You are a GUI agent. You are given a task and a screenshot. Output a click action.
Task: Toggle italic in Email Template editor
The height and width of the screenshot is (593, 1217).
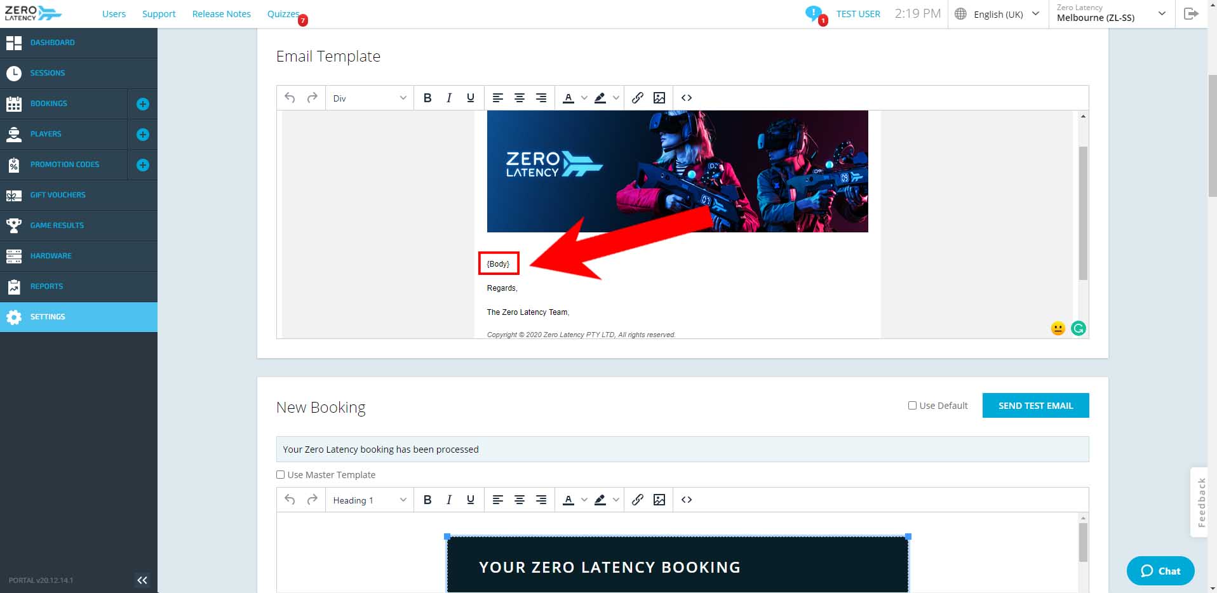[449, 98]
